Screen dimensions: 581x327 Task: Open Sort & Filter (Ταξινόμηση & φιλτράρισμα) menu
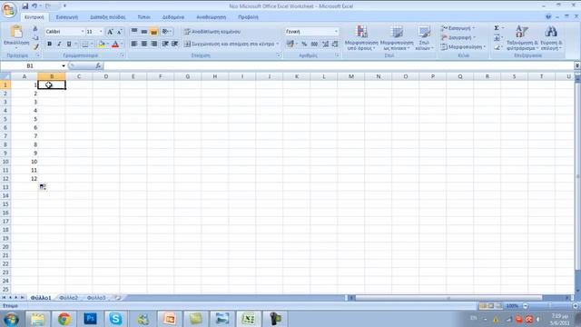tap(522, 38)
